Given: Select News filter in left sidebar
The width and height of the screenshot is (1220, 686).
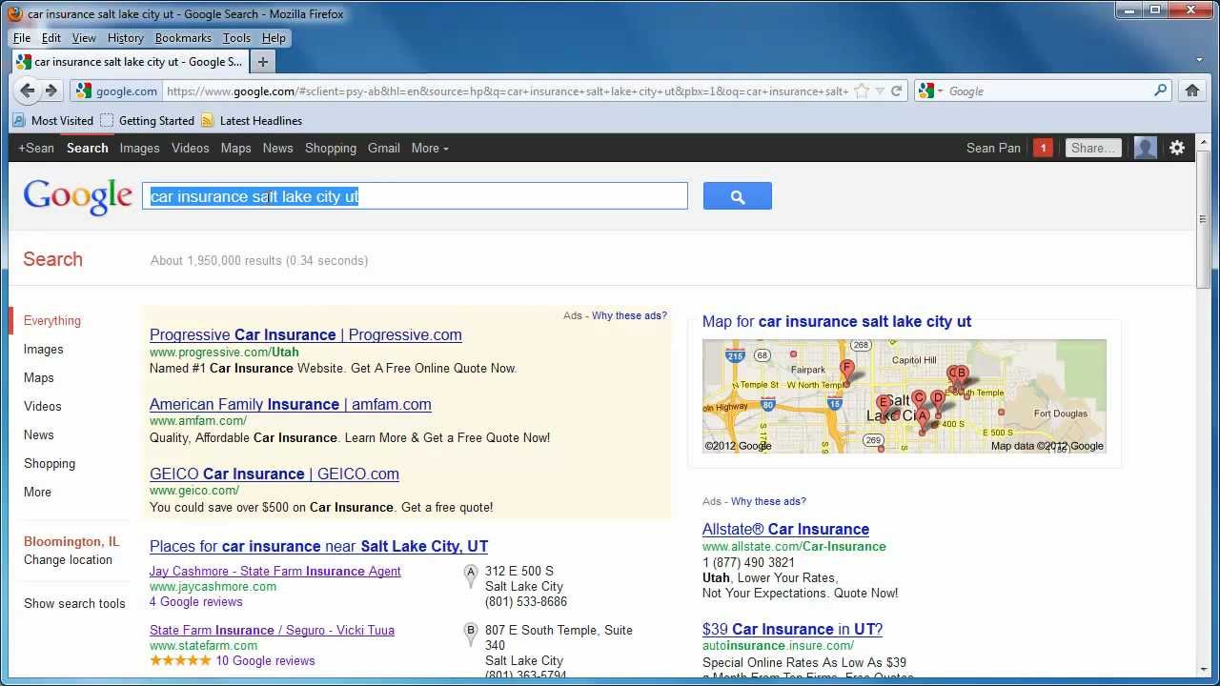Looking at the screenshot, I should pyautogui.click(x=38, y=434).
